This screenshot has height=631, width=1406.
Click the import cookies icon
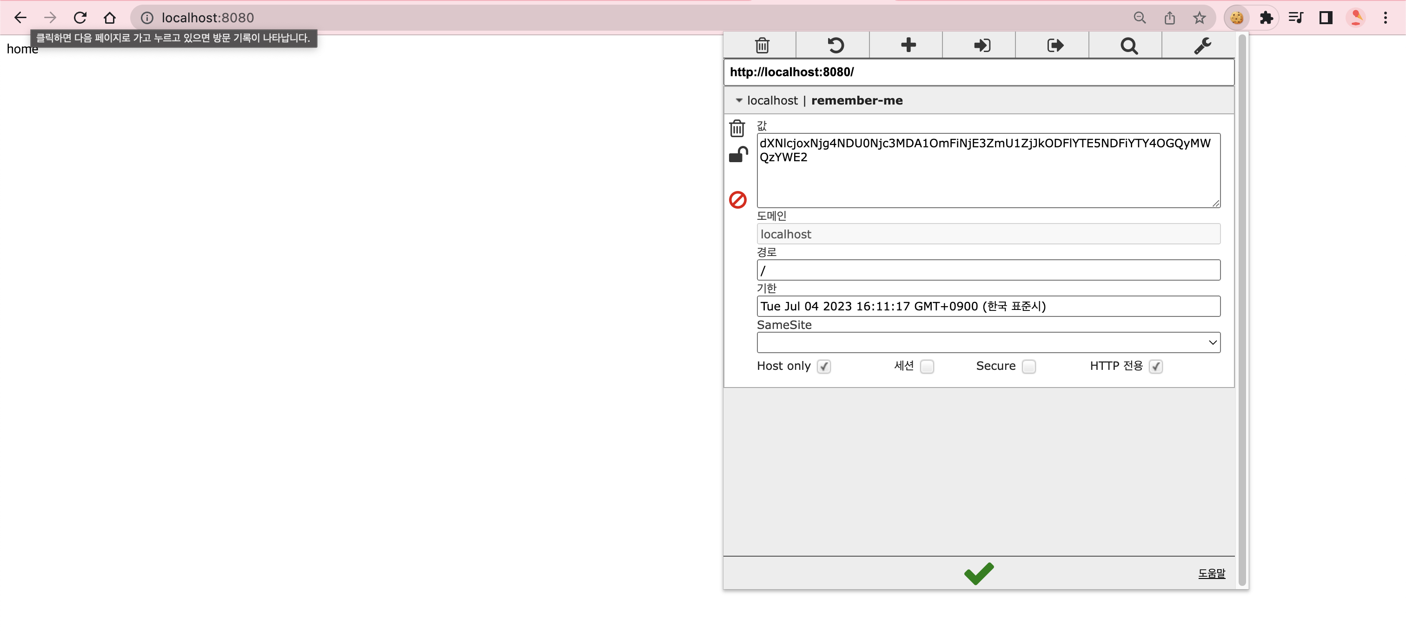click(982, 45)
